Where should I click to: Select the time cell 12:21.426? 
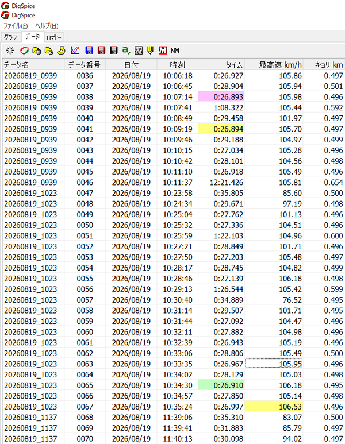click(x=221, y=182)
